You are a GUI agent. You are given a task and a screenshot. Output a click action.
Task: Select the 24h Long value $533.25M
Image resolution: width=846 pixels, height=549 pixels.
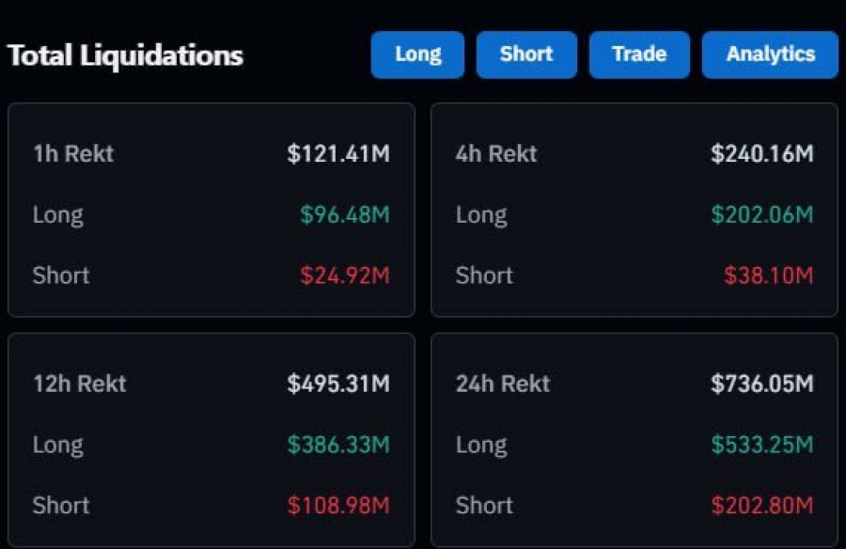(761, 445)
